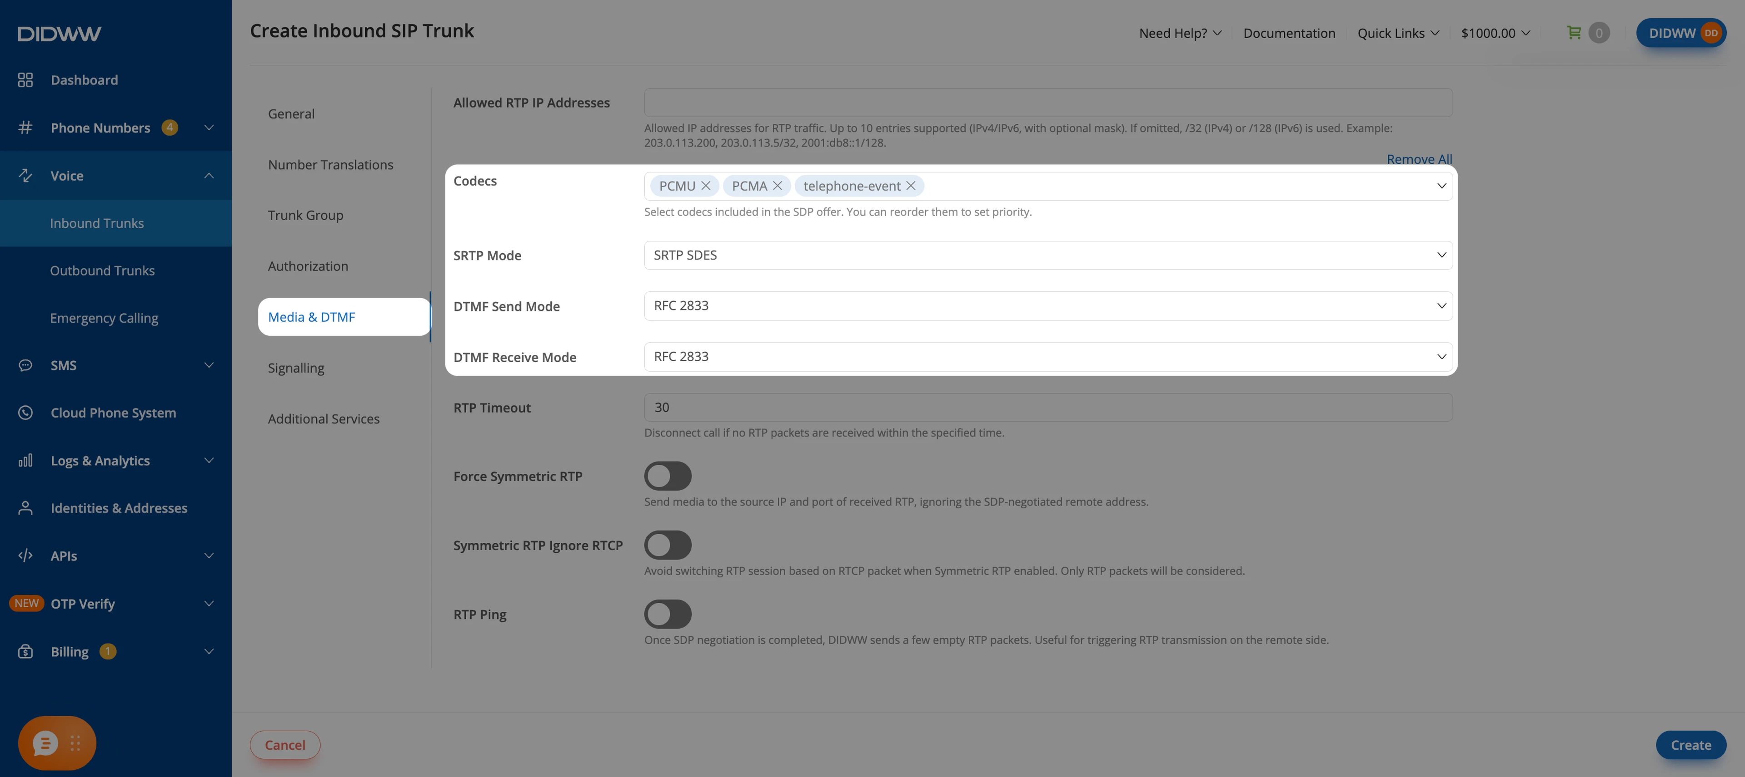Image resolution: width=1745 pixels, height=777 pixels.
Task: Remove the PCMU codec tag
Action: click(706, 186)
